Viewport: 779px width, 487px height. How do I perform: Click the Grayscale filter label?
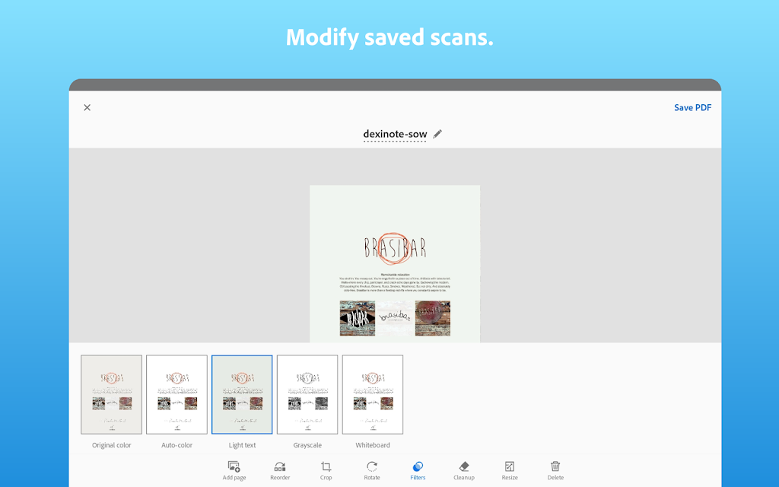click(x=307, y=445)
